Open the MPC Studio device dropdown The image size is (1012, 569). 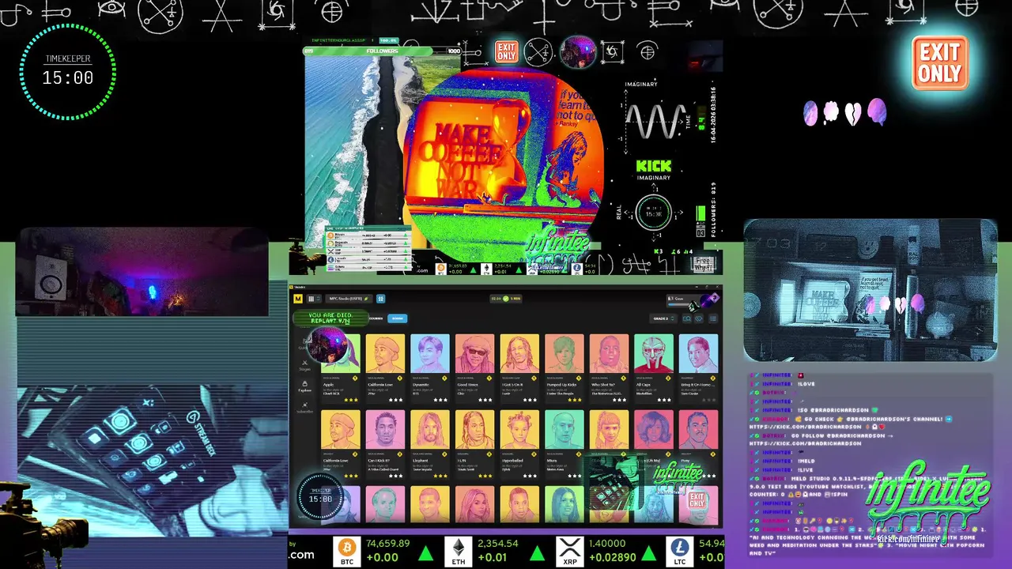349,299
